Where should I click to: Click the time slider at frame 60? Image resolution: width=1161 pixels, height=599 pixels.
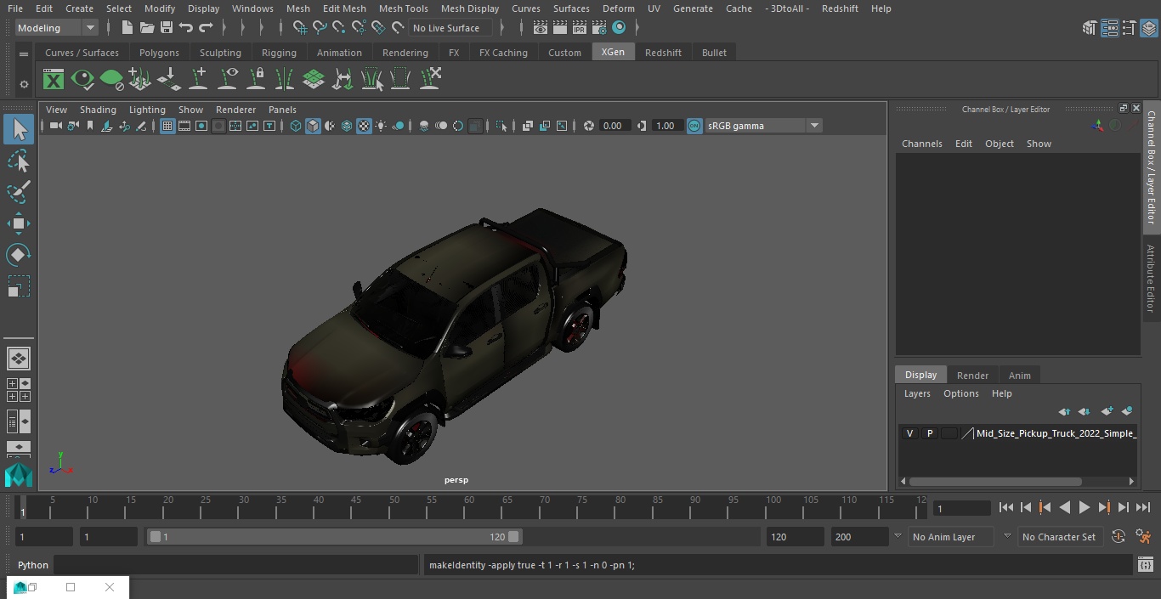click(x=469, y=507)
